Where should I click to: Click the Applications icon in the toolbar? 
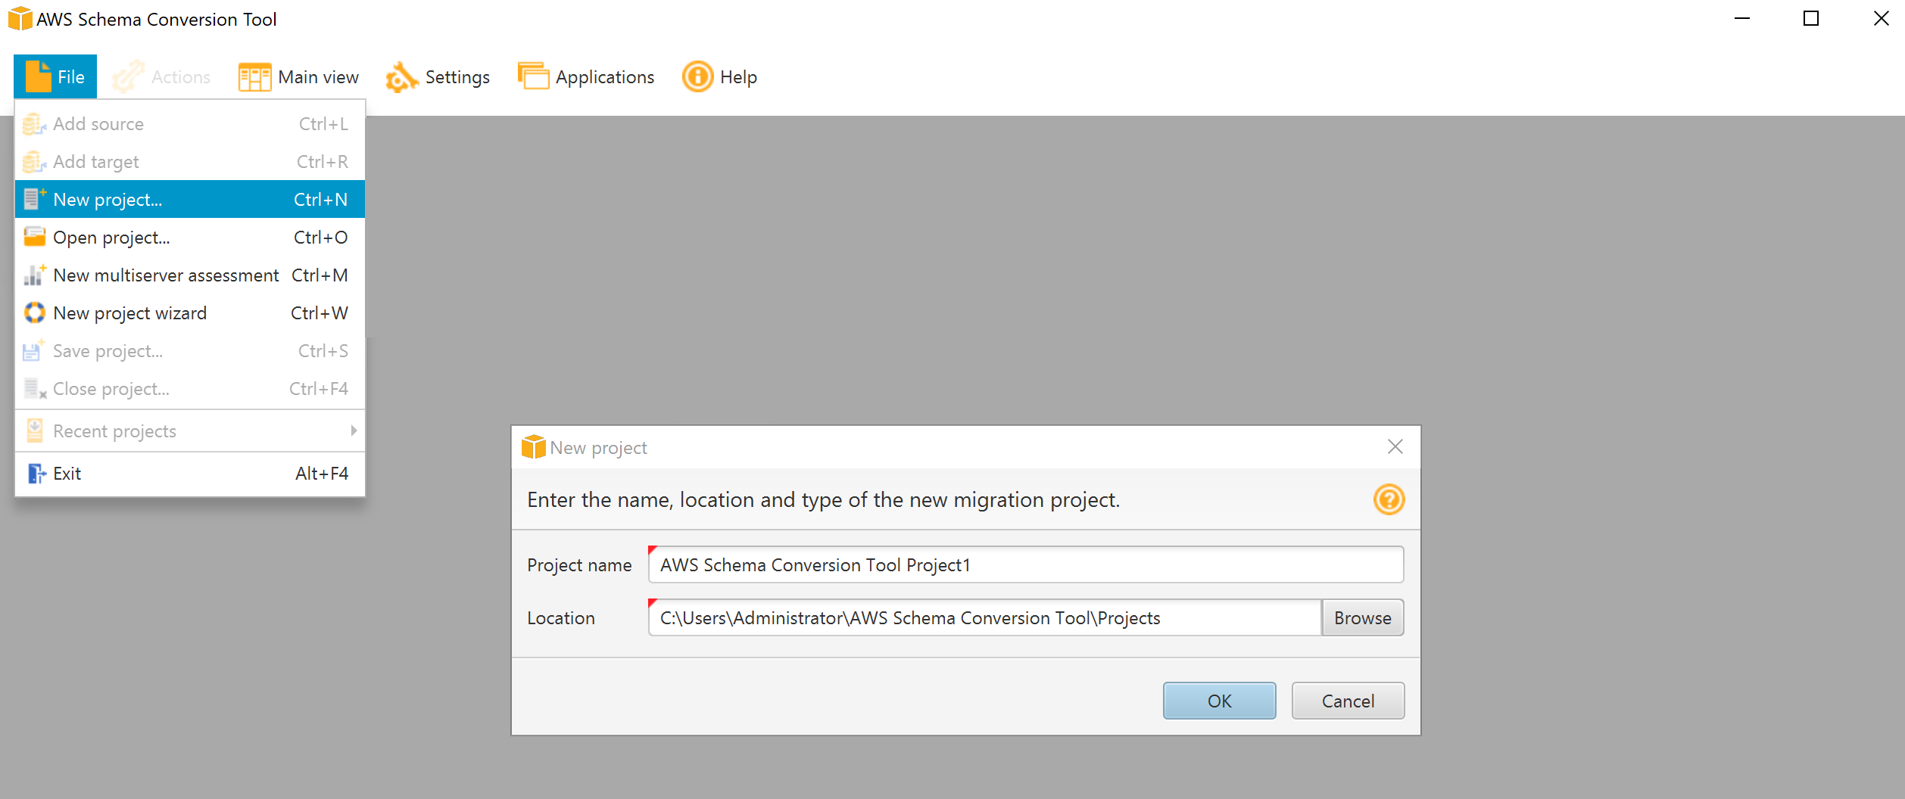click(x=534, y=76)
